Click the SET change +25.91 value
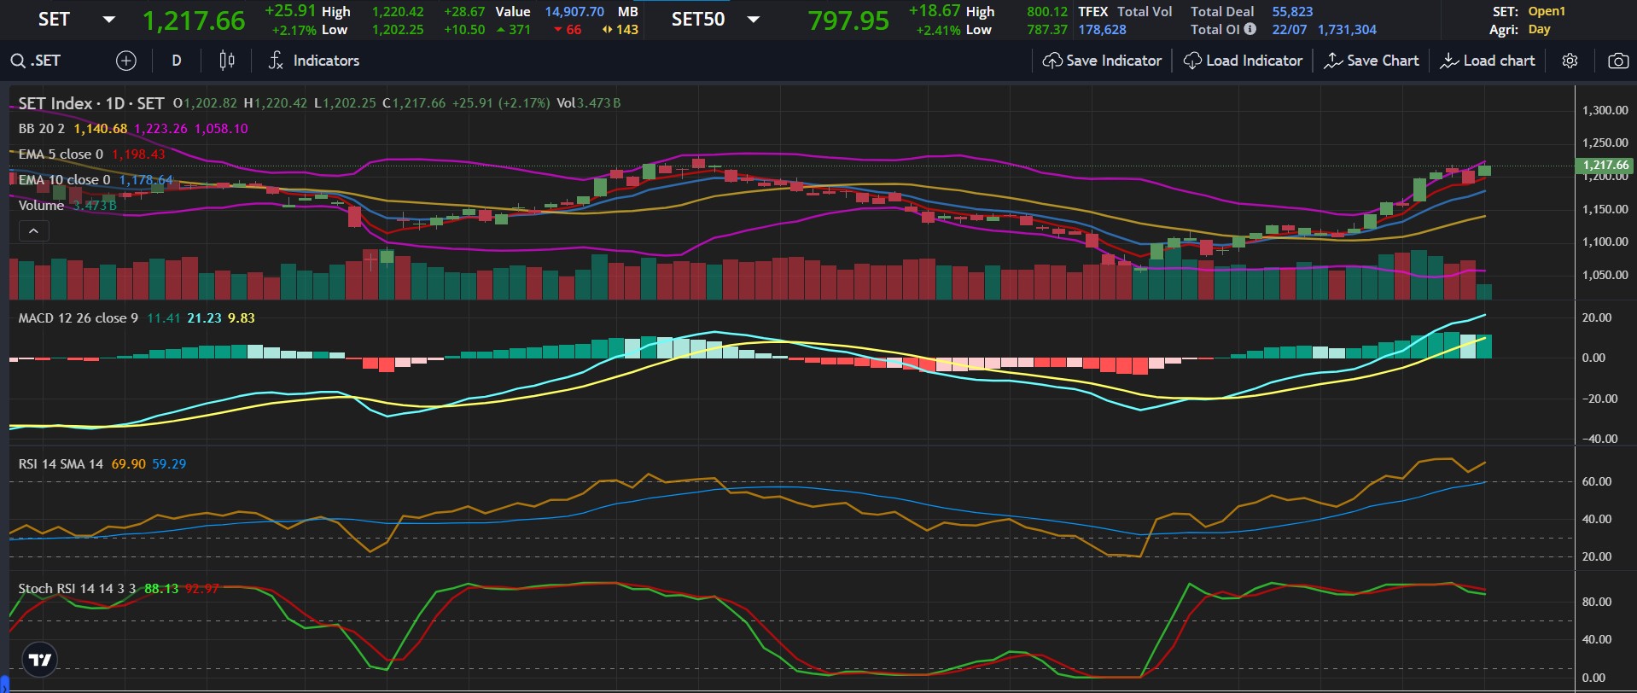The width and height of the screenshot is (1637, 693). coord(290,11)
